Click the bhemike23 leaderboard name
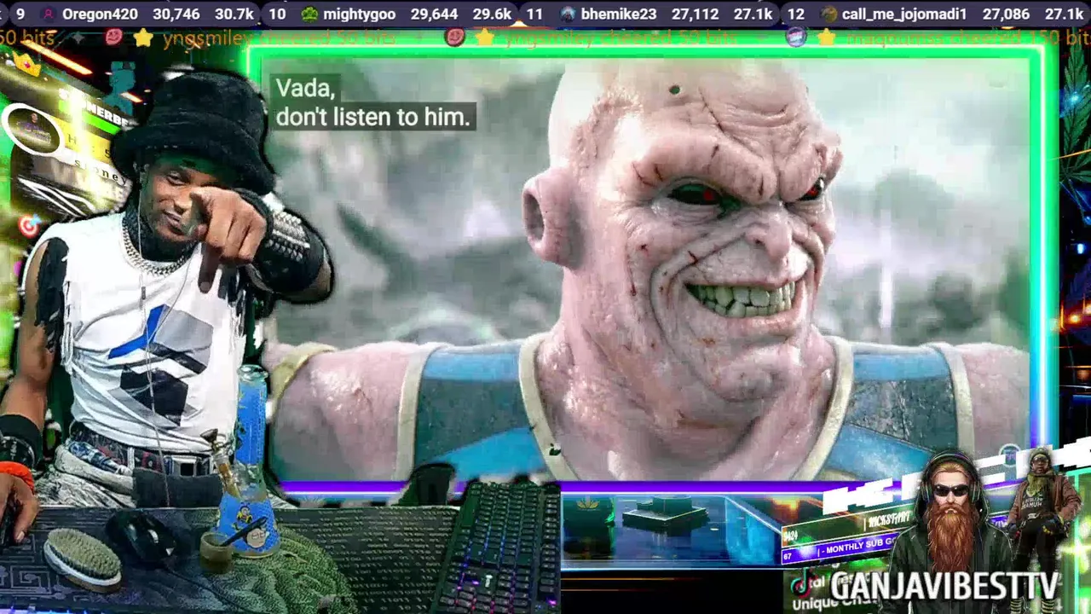The width and height of the screenshot is (1091, 614). click(x=619, y=14)
